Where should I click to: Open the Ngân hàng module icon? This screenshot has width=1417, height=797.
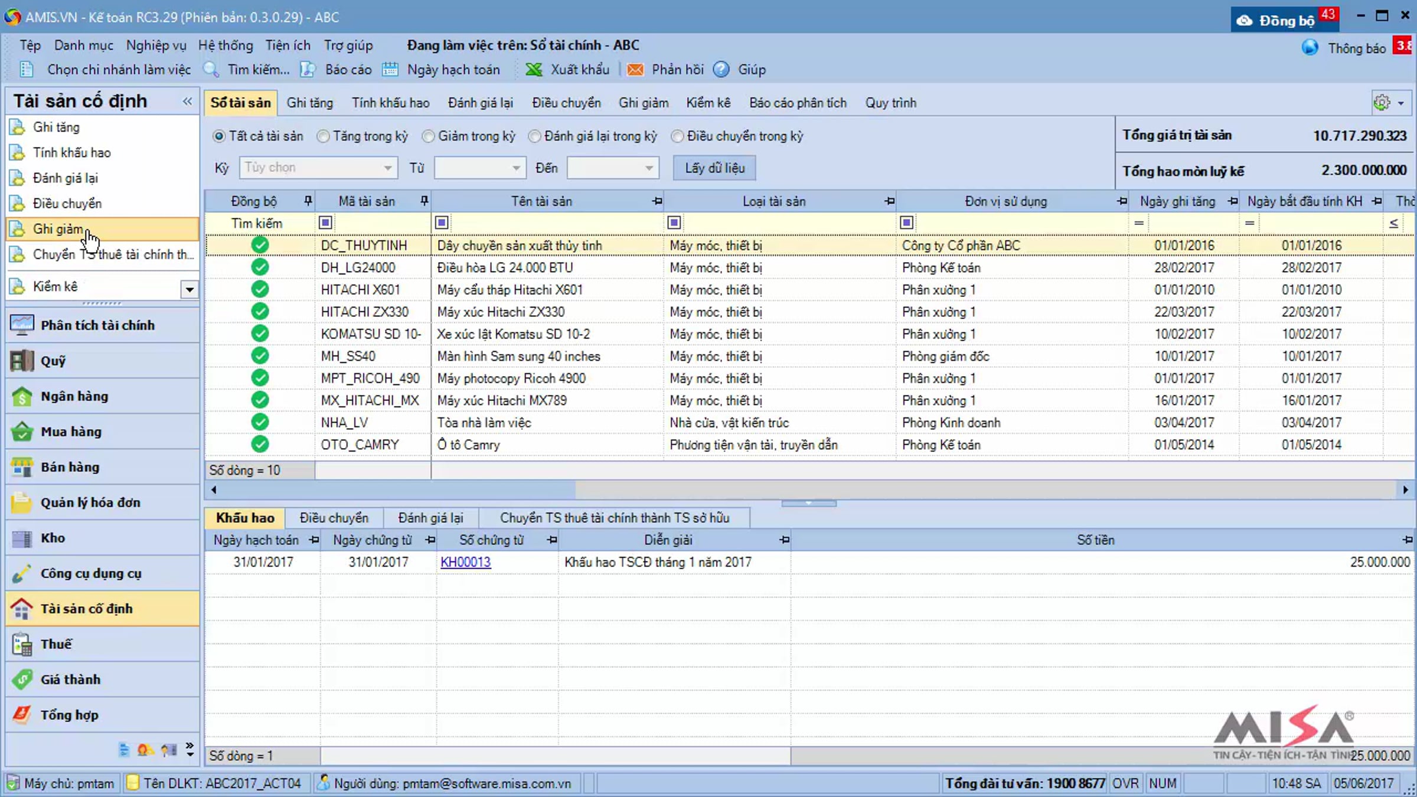pyautogui.click(x=22, y=396)
